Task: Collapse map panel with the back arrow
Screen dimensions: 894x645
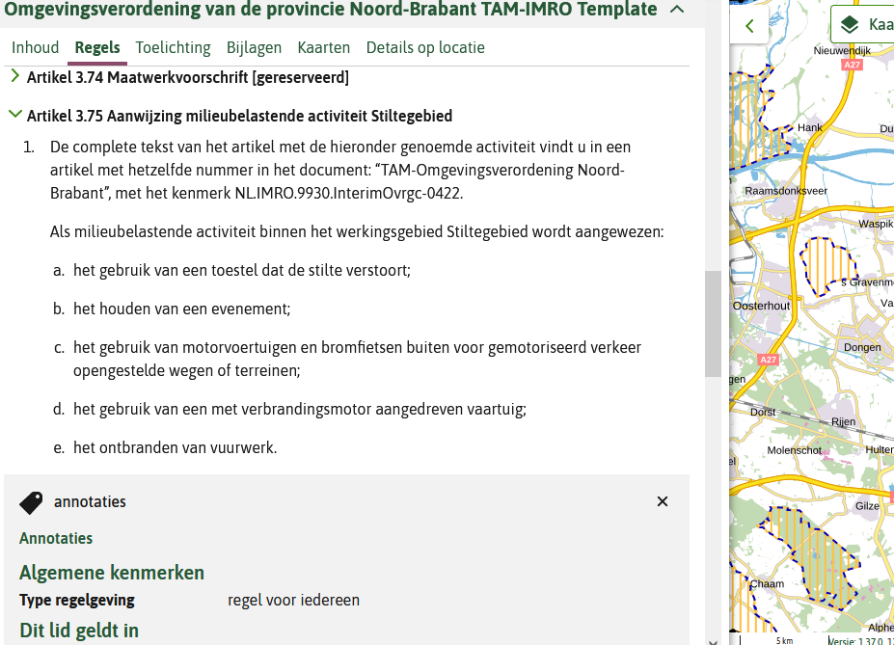Action: [x=749, y=26]
